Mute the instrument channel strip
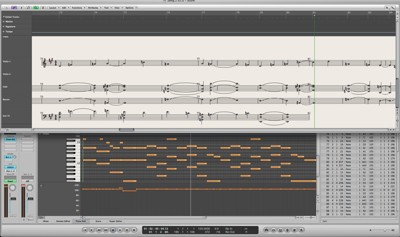The image size is (400, 237). pyautogui.click(x=11, y=216)
